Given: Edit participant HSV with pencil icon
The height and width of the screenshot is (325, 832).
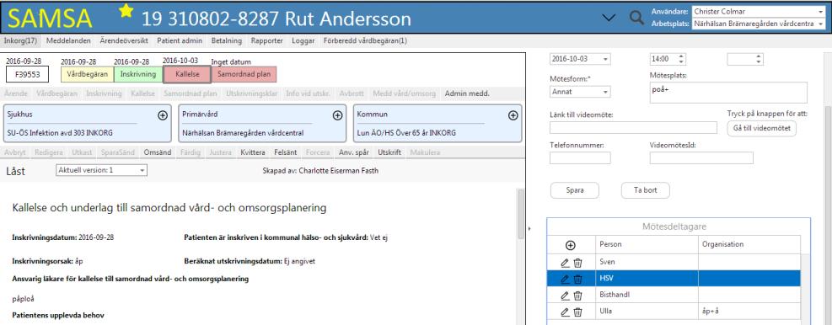Looking at the screenshot, I should coord(565,279).
